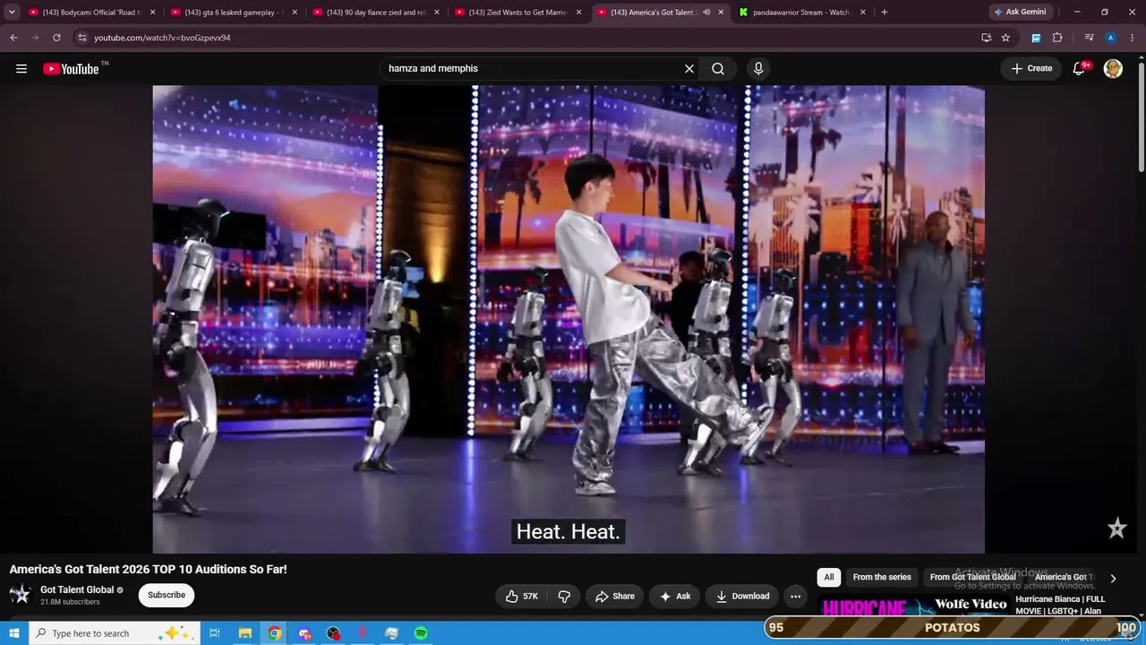Open the YouTube account avatar menu
This screenshot has height=645, width=1146.
tap(1113, 69)
